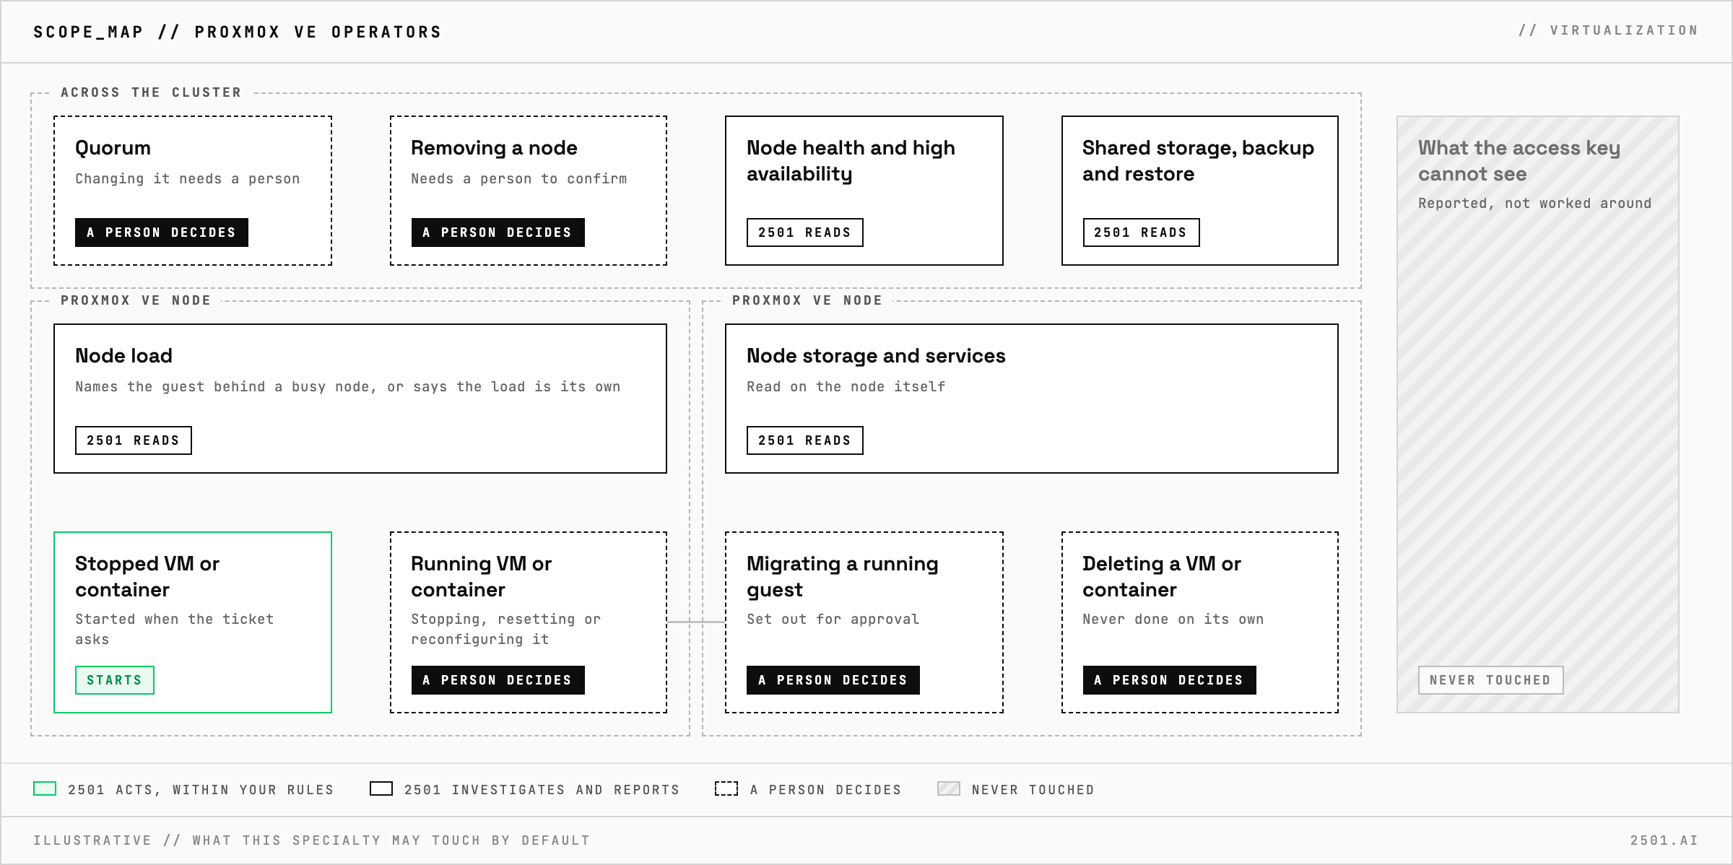Select Deleting a VM or container title
This screenshot has height=865, width=1733.
click(1162, 577)
